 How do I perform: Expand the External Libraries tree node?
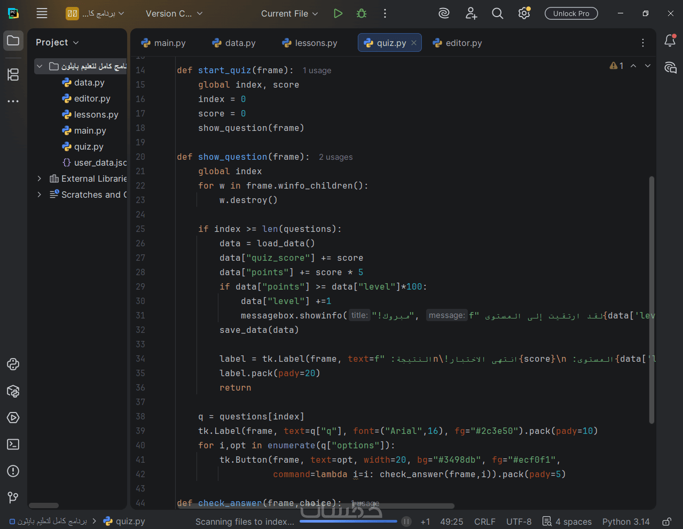[39, 178]
